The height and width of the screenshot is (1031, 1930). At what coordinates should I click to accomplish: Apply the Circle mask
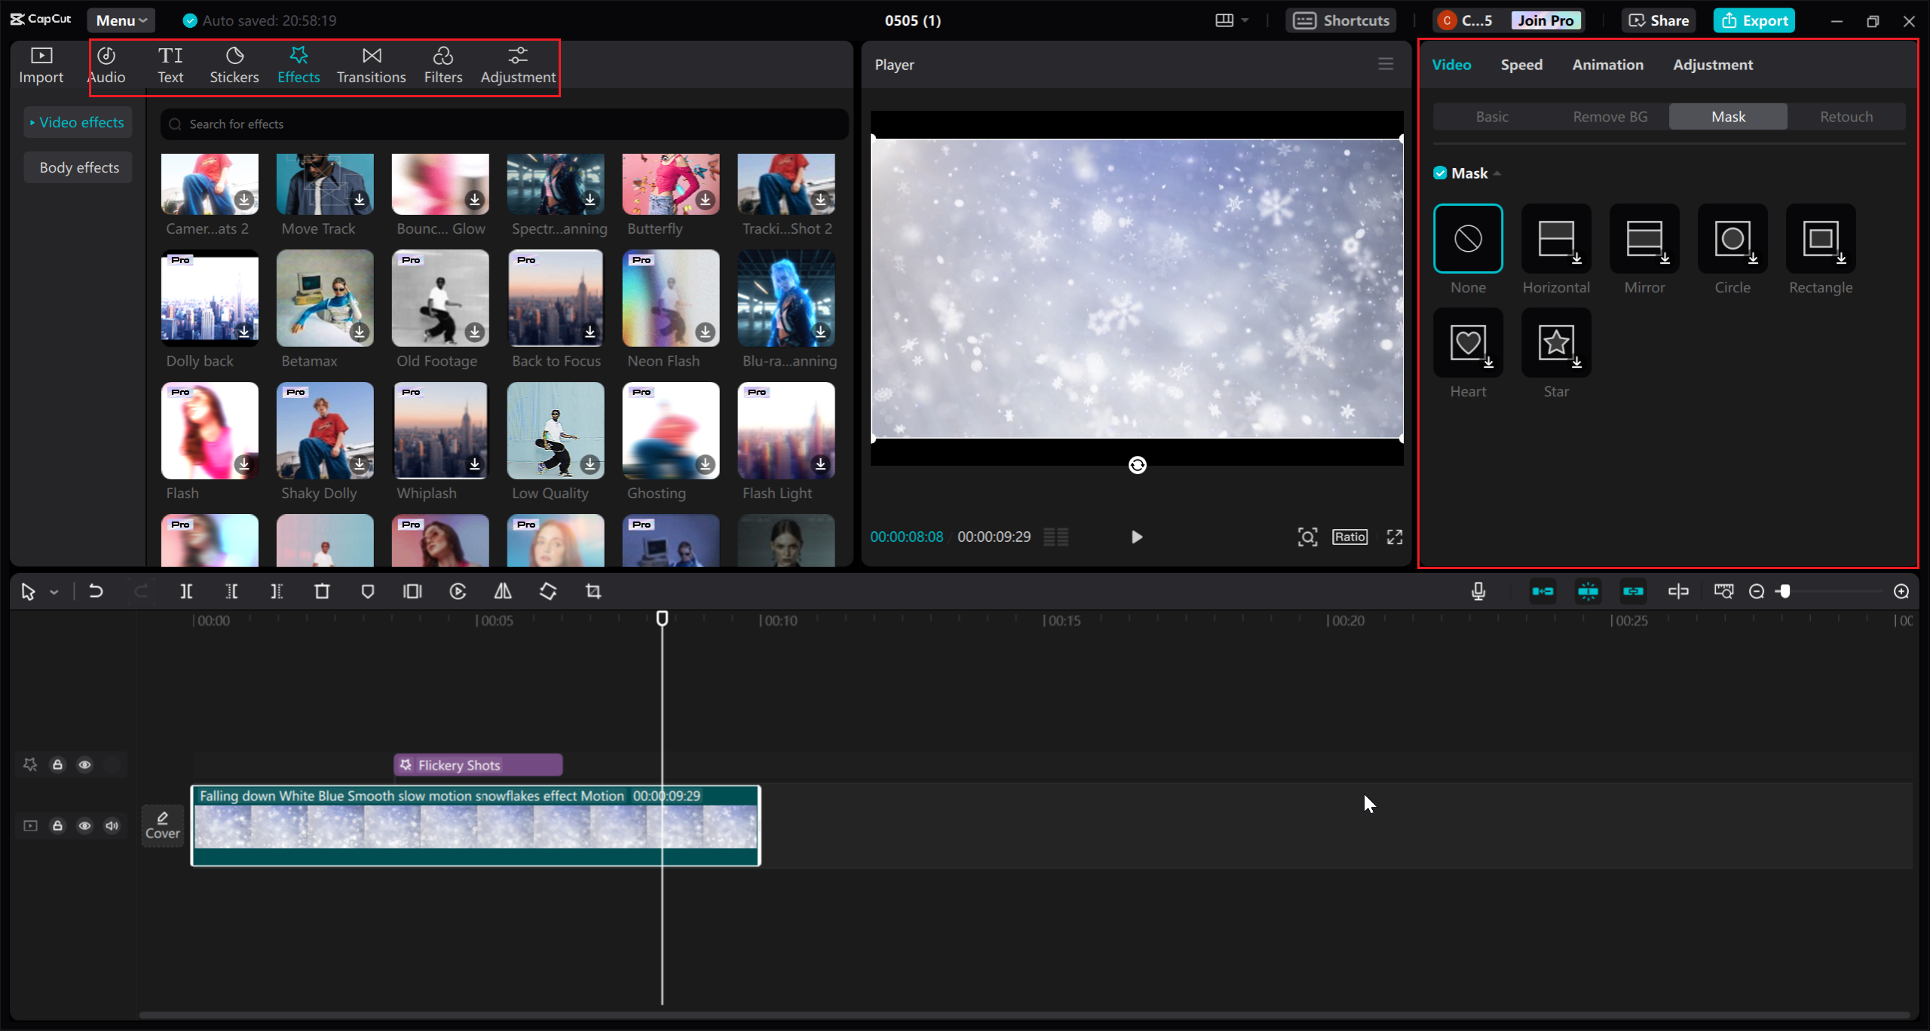point(1731,240)
